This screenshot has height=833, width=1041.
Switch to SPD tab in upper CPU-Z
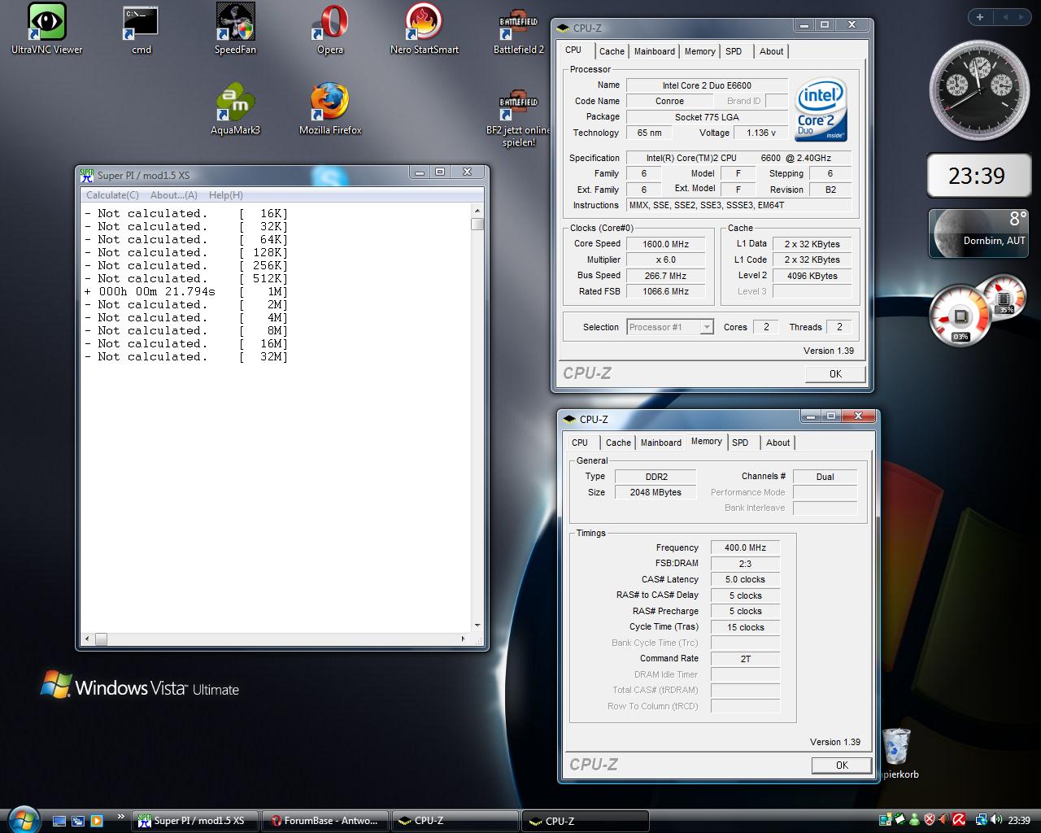coord(734,51)
